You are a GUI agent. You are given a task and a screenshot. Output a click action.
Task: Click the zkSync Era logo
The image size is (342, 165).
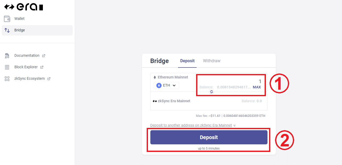(24, 7)
